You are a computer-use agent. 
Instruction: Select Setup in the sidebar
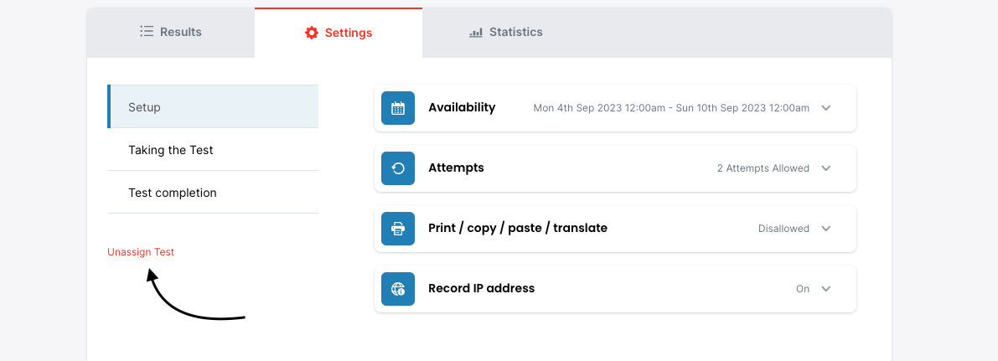(213, 107)
